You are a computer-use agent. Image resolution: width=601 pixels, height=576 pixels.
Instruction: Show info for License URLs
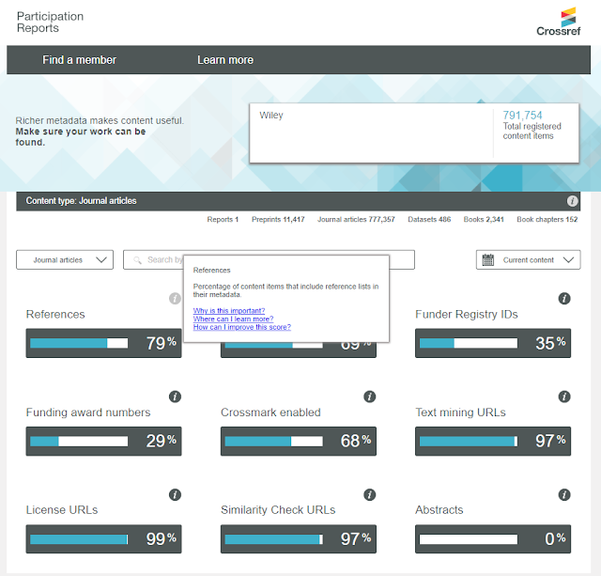(175, 494)
